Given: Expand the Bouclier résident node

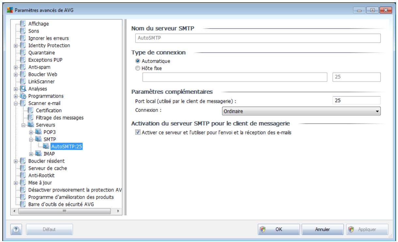Looking at the screenshot, I should click(x=15, y=161).
